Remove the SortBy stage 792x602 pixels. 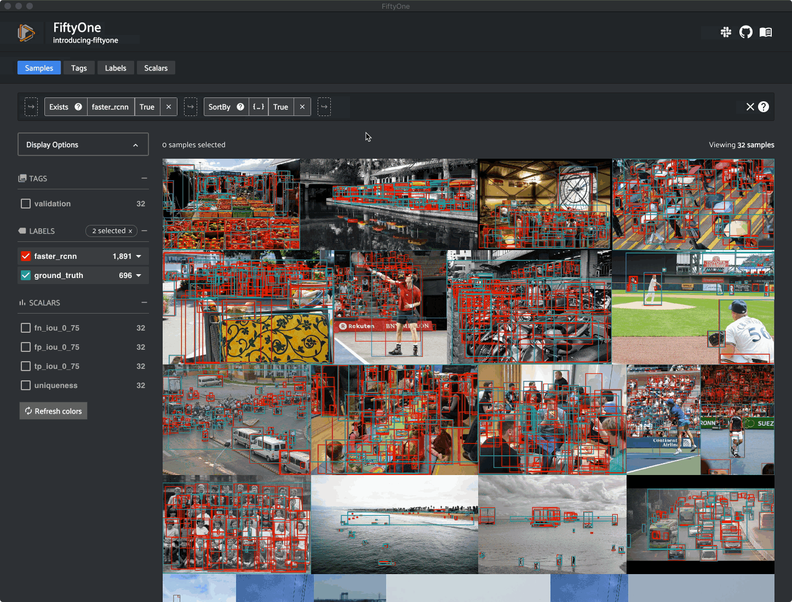click(302, 107)
